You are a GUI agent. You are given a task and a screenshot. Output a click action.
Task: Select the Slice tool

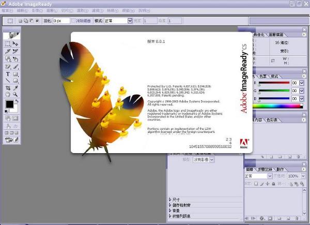click(8, 51)
